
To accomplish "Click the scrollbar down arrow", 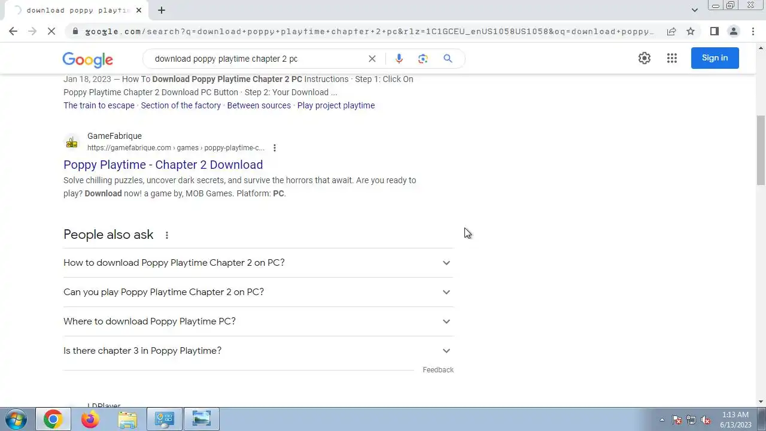I will pyautogui.click(x=761, y=402).
